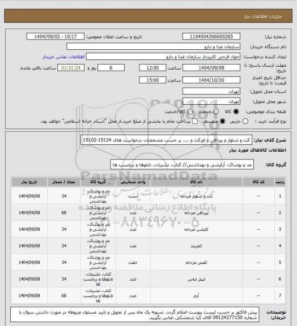Image resolution: width=297 pixels, height=326 pixels.
Task: Click the validity time field 15:00
Action: (152, 80)
